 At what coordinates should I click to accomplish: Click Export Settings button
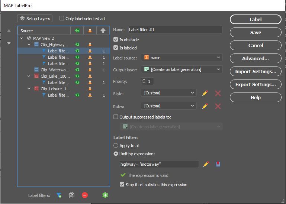point(256,85)
